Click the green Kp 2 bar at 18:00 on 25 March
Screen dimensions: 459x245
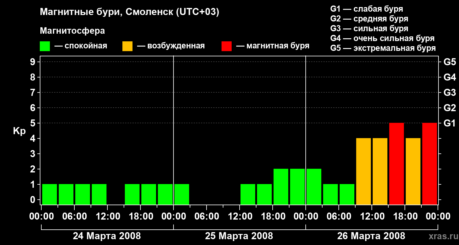[281, 187]
